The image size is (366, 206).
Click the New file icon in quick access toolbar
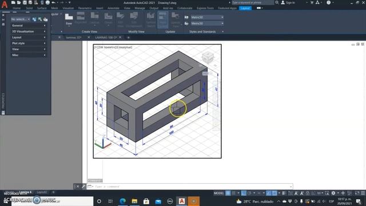13,2
